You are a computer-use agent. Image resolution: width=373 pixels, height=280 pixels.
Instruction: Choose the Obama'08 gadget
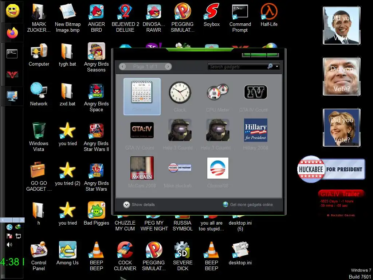point(218,172)
